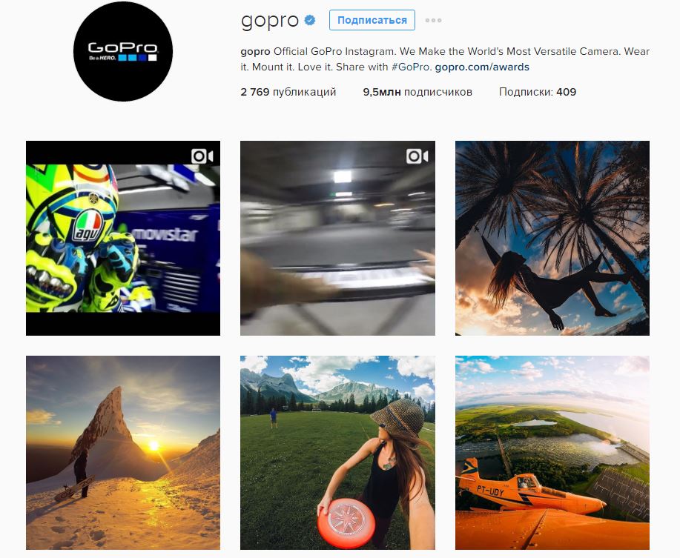Open the palm tree hammock silhouette photo

(552, 238)
